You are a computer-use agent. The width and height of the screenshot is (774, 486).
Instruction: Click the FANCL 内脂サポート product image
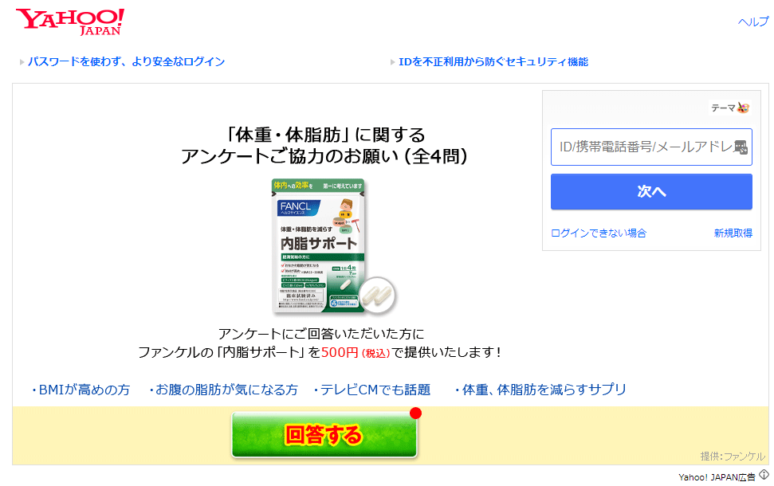click(318, 245)
